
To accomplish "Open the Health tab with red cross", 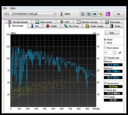I will 51,26.
